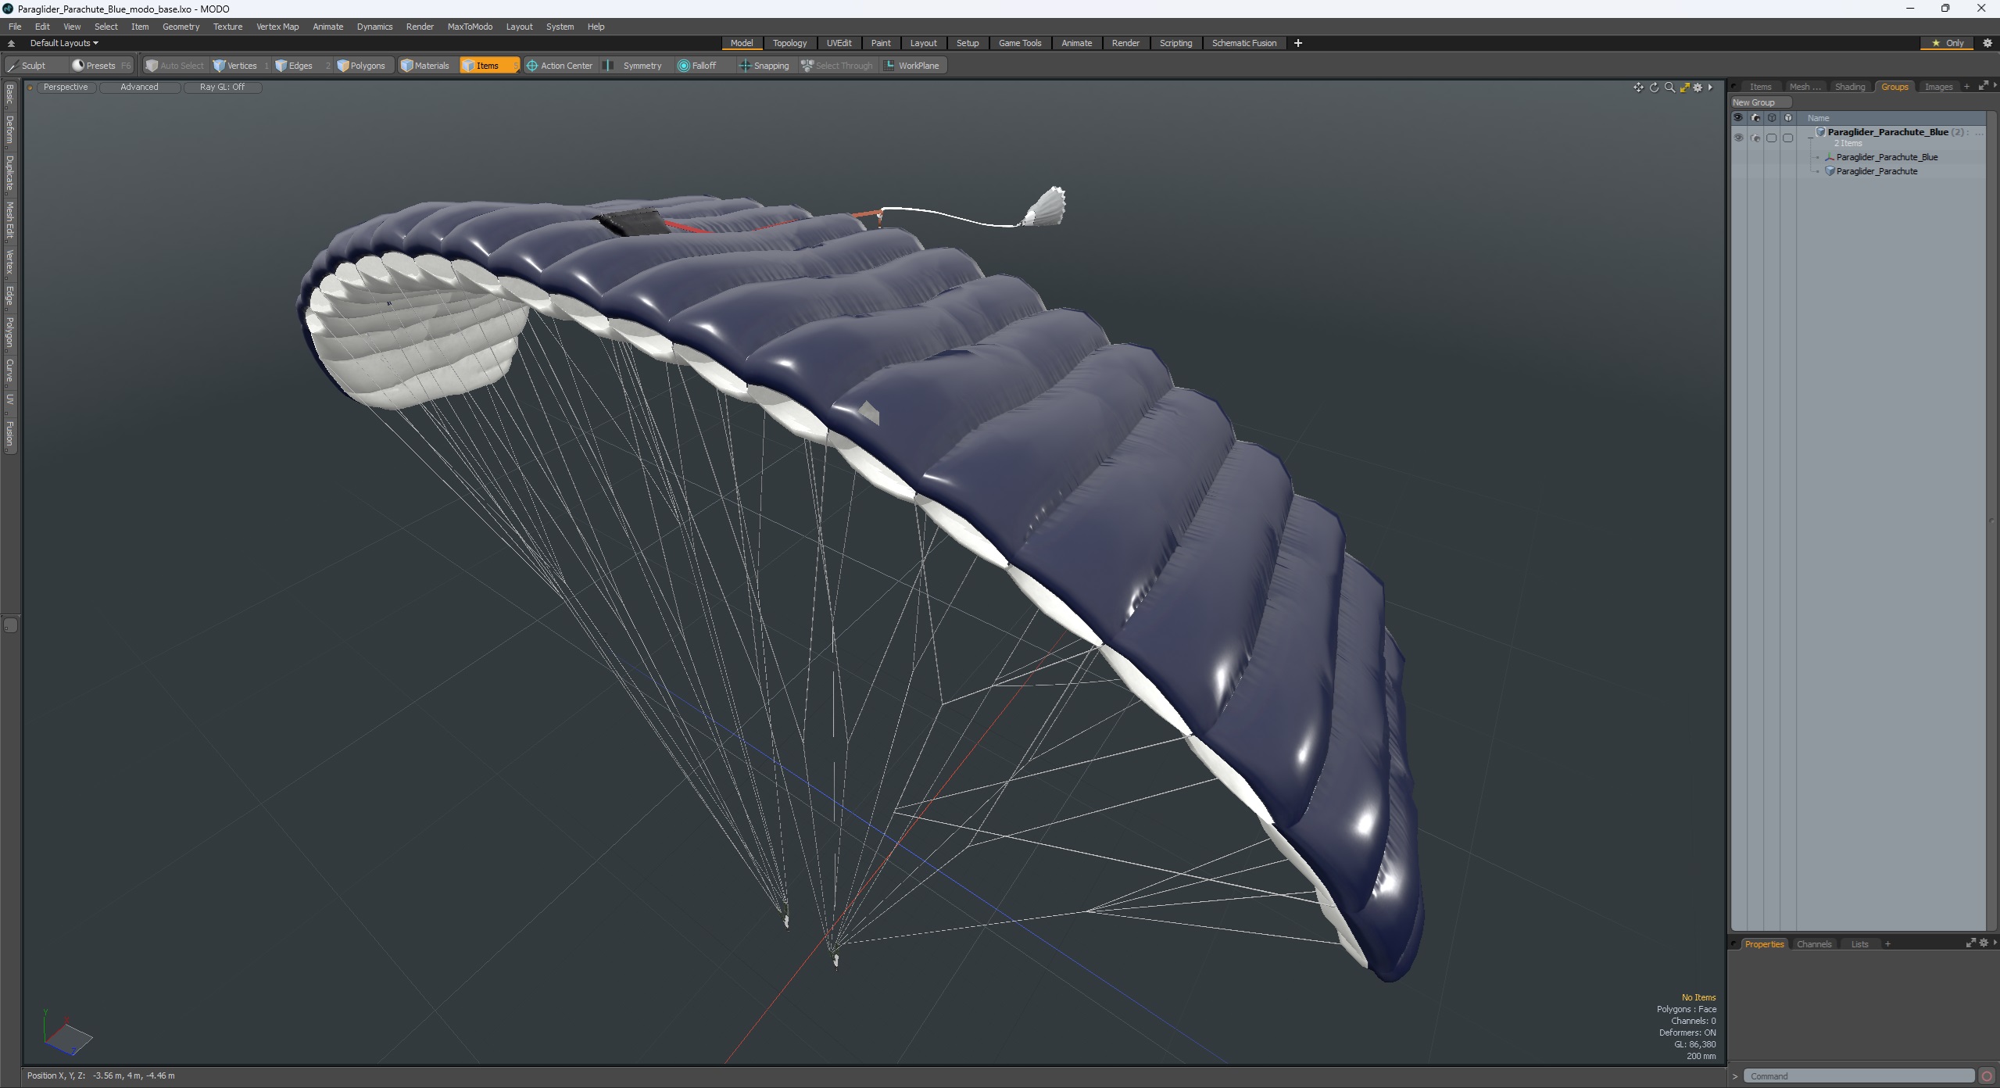Open the Vertex Map menu

pyautogui.click(x=277, y=27)
